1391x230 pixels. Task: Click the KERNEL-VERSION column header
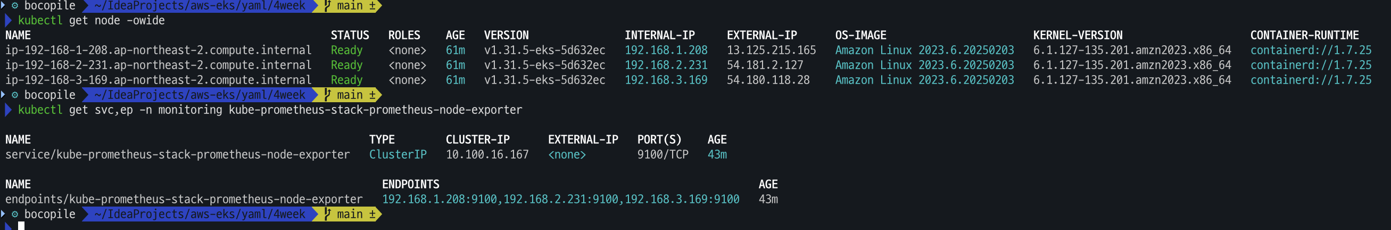[1077, 35]
